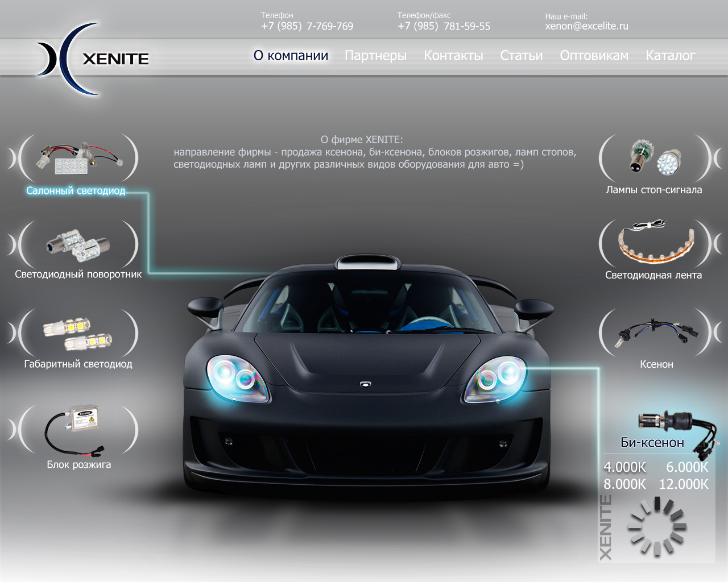Click fax number +7 (985) 781-59-55

444,26
